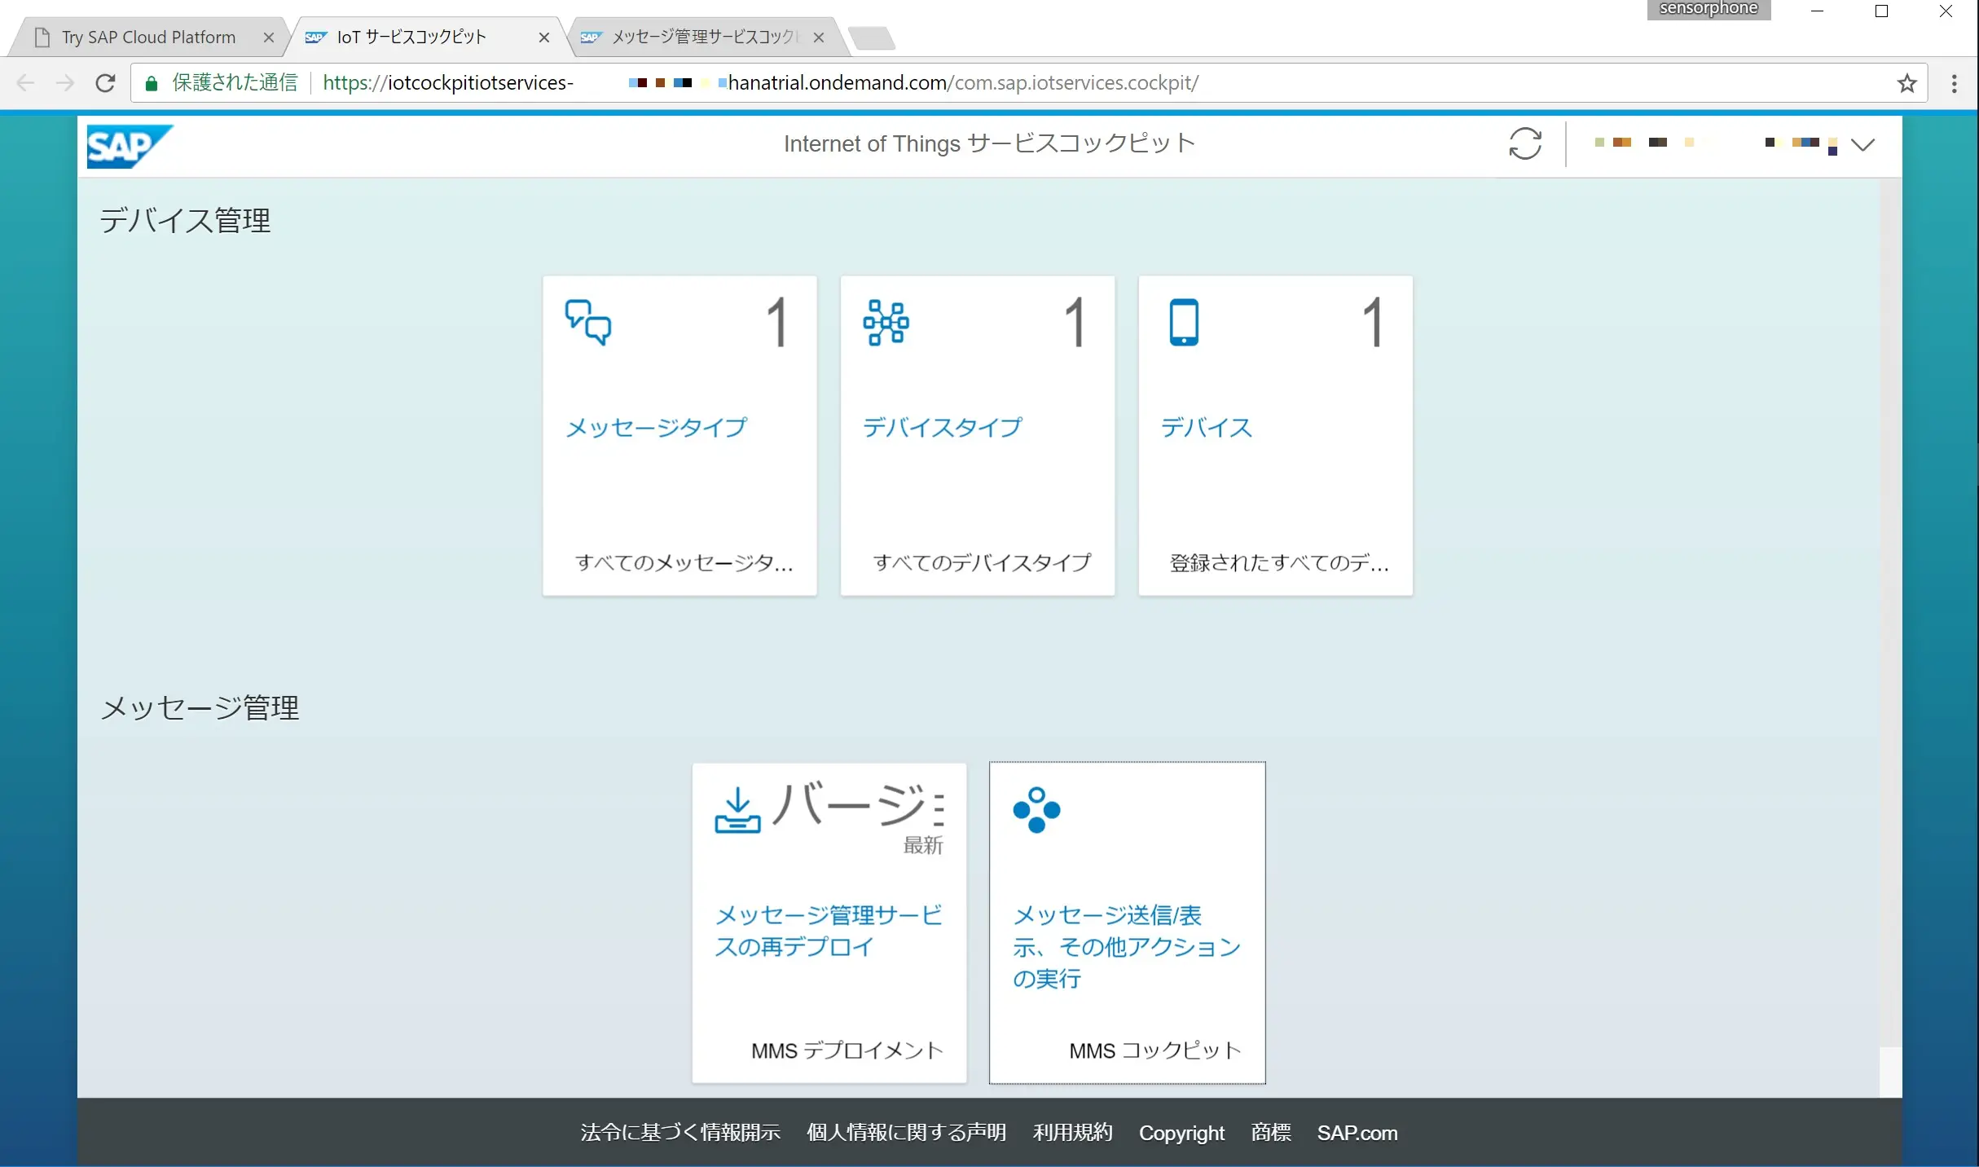Open the speech bubbles Message Types icon
This screenshot has width=1979, height=1167.
[x=588, y=323]
